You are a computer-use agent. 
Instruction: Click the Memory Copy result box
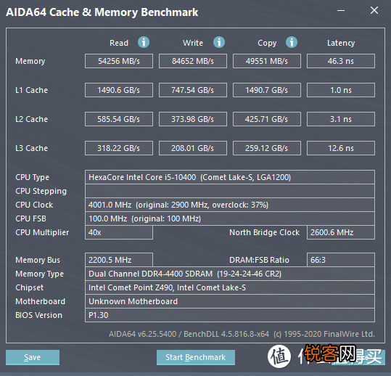[267, 61]
